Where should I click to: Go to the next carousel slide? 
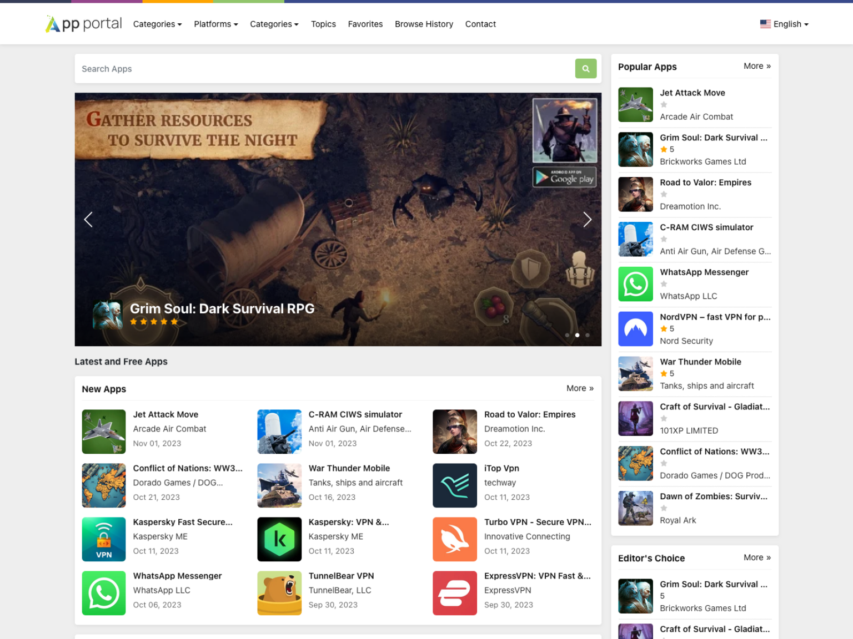587,220
